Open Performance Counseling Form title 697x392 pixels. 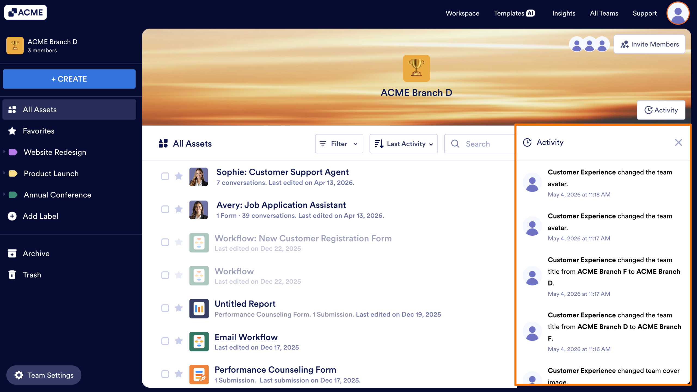pos(275,370)
